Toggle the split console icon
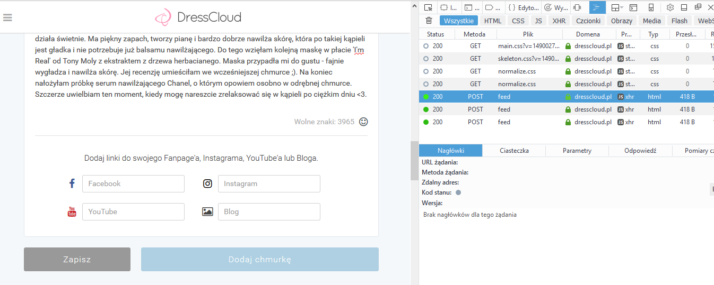Image resolution: width=714 pixels, height=285 pixels. pyautogui.click(x=633, y=7)
